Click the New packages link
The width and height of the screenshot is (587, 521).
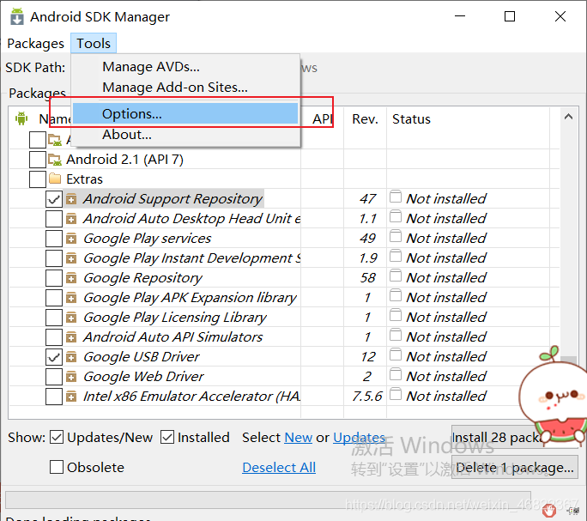(298, 438)
